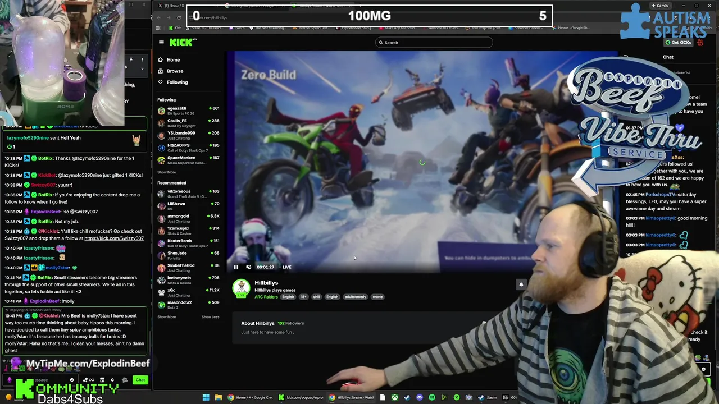Open the ARC Raiders category link

(x=266, y=297)
